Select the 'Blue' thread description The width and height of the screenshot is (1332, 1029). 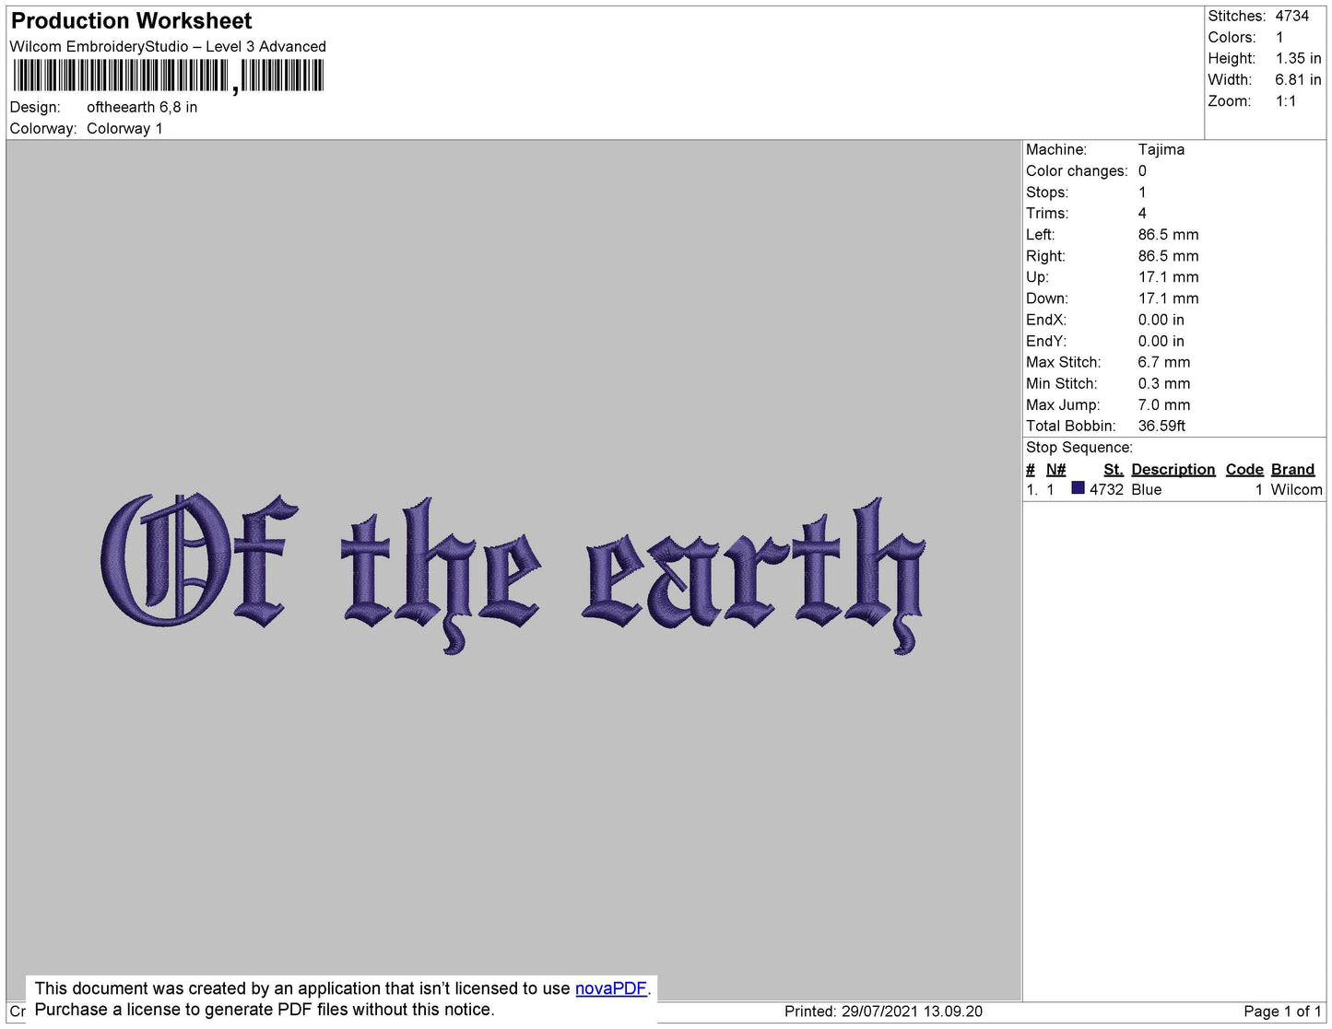tap(1147, 489)
